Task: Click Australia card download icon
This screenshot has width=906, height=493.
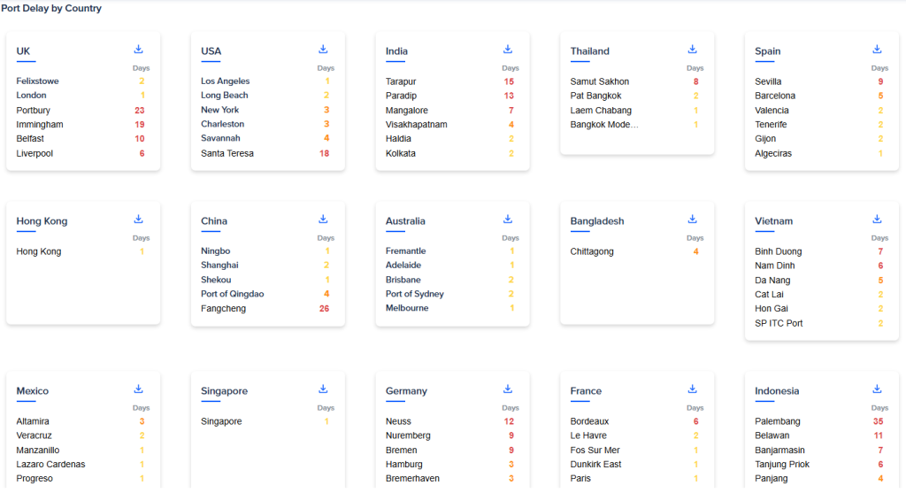Action: tap(508, 220)
